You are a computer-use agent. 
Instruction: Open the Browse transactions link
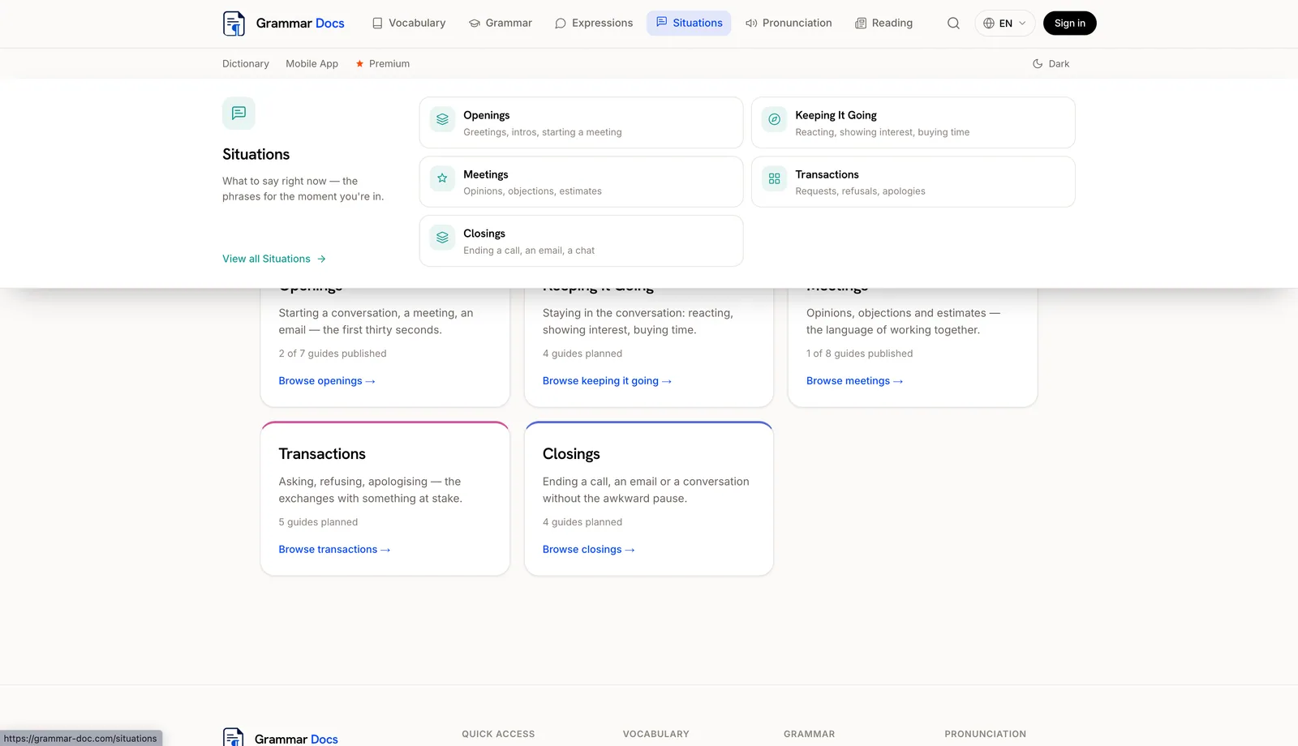click(x=334, y=550)
